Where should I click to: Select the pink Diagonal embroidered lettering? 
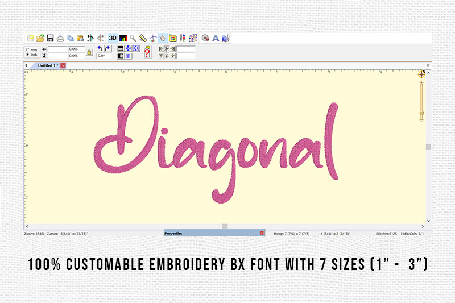pyautogui.click(x=216, y=150)
